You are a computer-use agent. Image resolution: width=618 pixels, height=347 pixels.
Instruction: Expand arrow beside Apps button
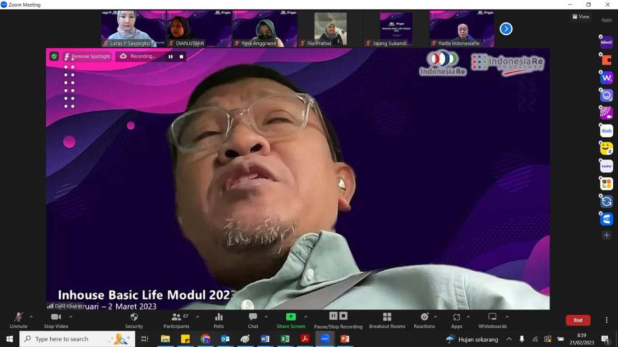[x=468, y=317]
